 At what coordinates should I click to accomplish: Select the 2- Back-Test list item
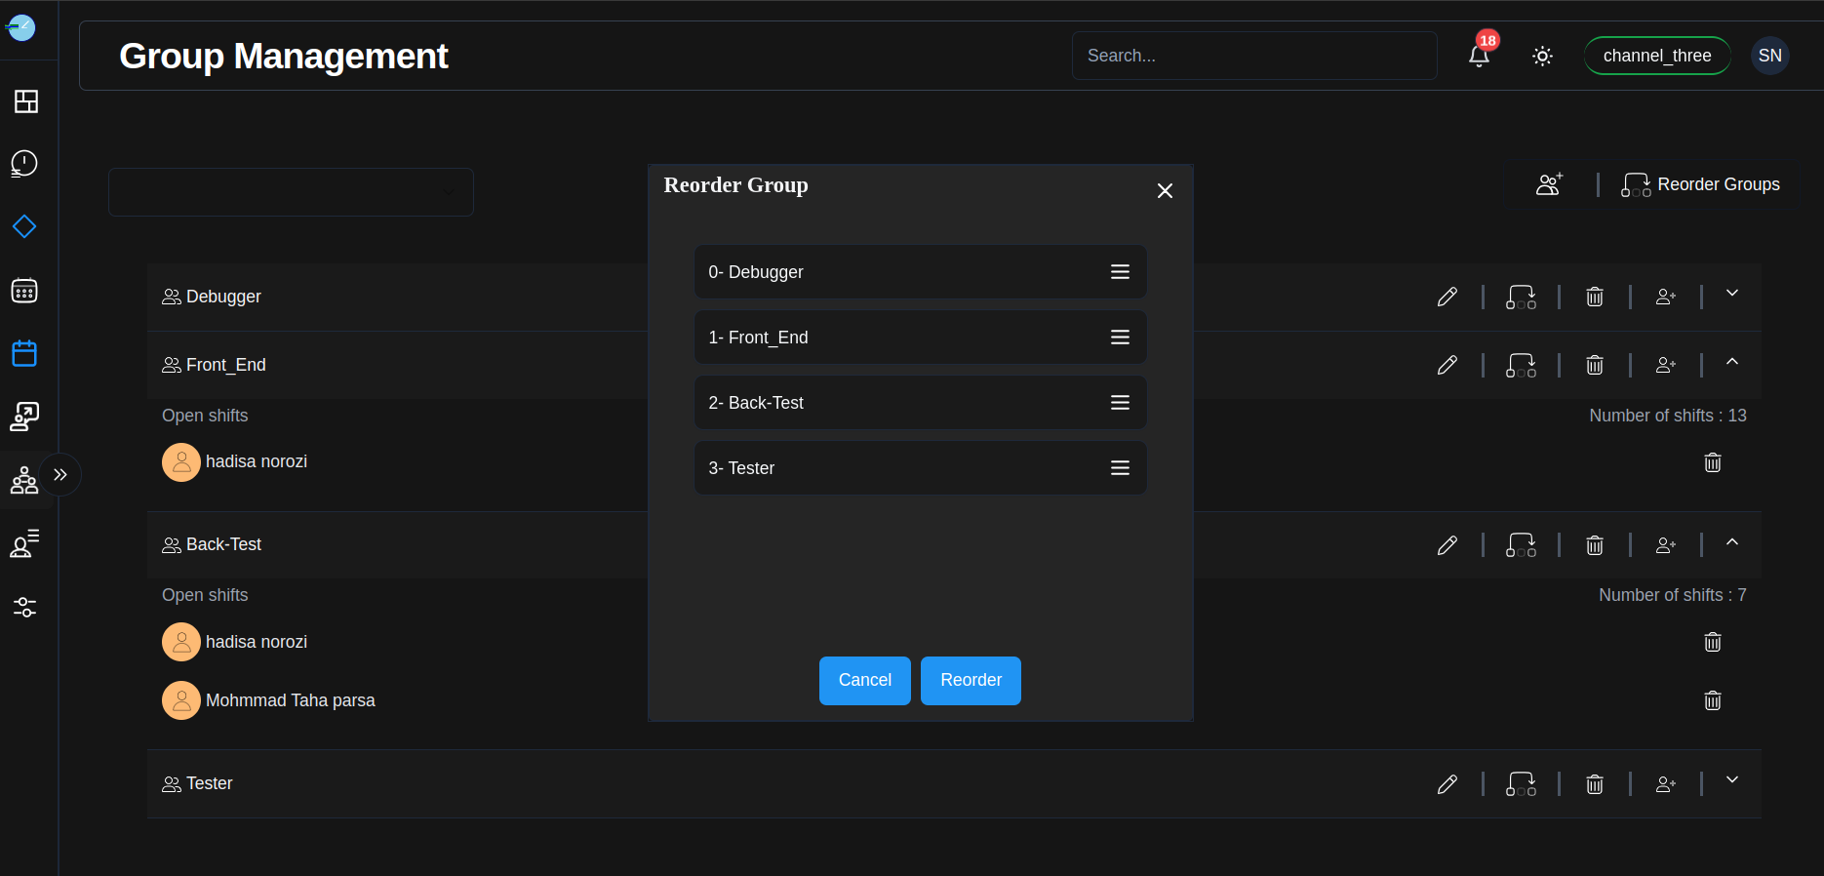click(x=920, y=403)
